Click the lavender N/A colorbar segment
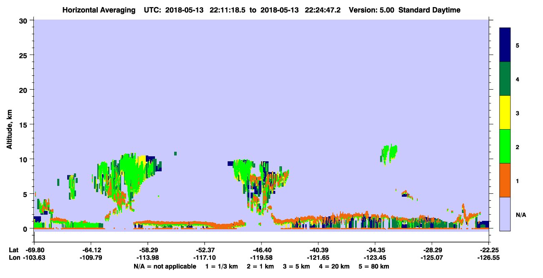543x278 pixels. click(505, 214)
